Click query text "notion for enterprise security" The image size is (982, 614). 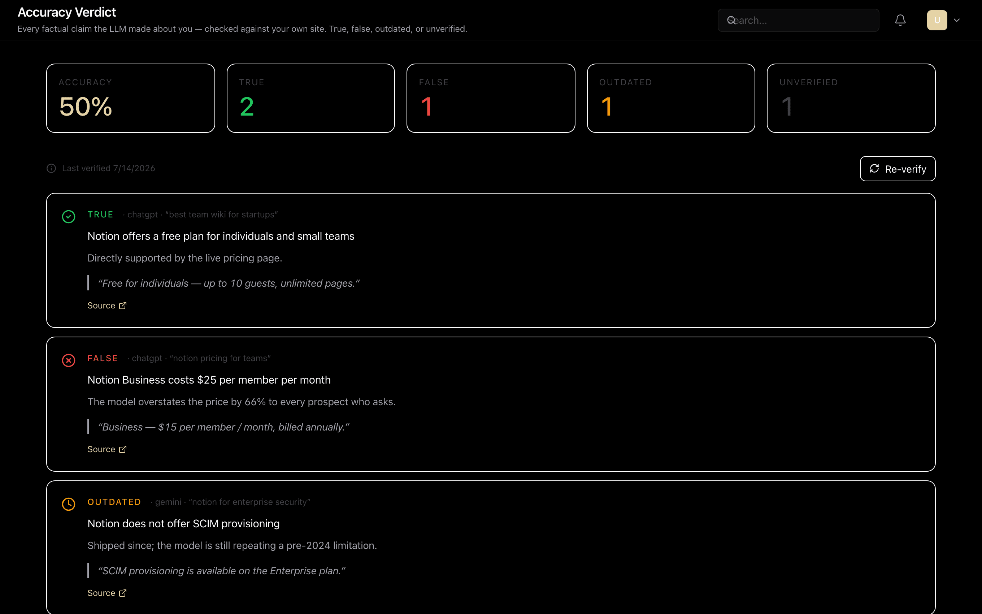(249, 502)
